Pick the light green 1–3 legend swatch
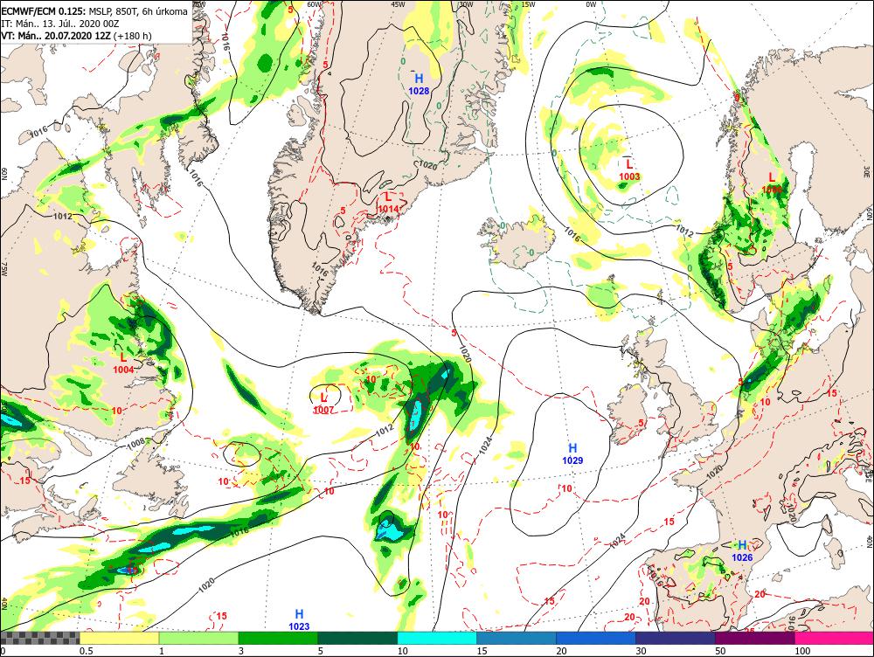Image resolution: width=874 pixels, height=657 pixels. [x=199, y=638]
